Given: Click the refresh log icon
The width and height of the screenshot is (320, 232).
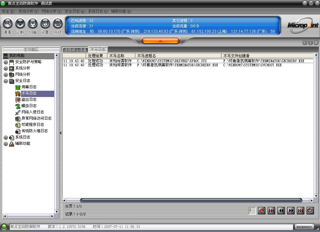Looking at the screenshot, I should pyautogui.click(x=310, y=211).
